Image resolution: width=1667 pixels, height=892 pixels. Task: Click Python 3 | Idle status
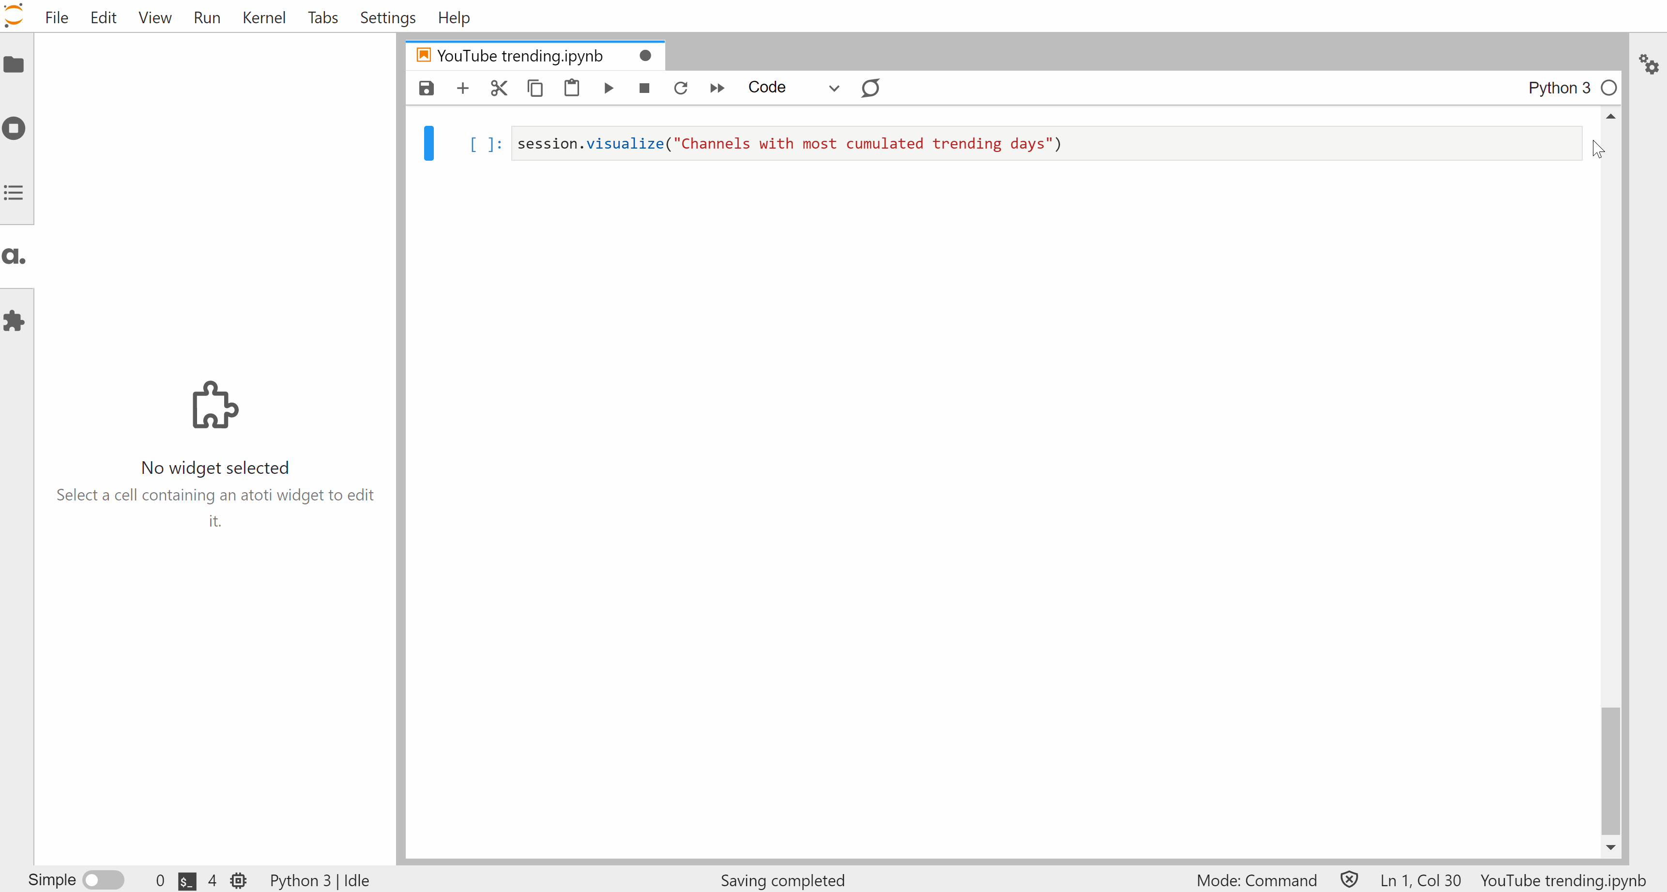(320, 880)
